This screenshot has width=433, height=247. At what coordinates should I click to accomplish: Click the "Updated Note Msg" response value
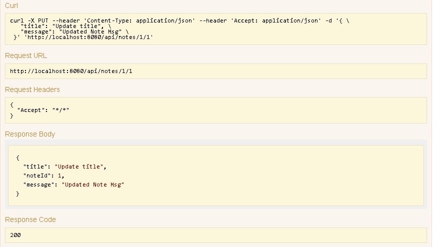[93, 184]
